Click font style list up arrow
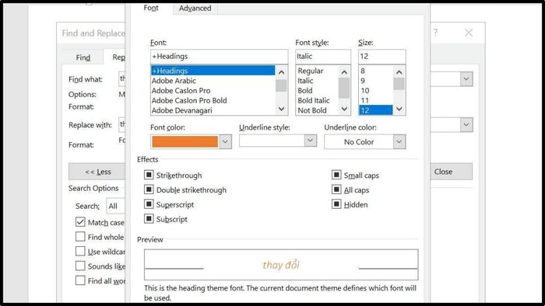This screenshot has width=545, height=306. 344,72
